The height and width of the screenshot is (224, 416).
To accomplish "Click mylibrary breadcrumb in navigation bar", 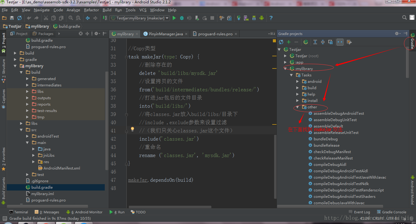I will (37, 26).
